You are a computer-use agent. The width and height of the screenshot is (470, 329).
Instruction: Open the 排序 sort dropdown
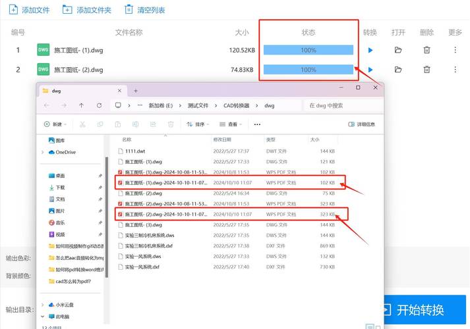tap(198, 124)
